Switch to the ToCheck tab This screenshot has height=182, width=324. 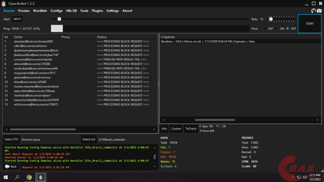pos(191,128)
